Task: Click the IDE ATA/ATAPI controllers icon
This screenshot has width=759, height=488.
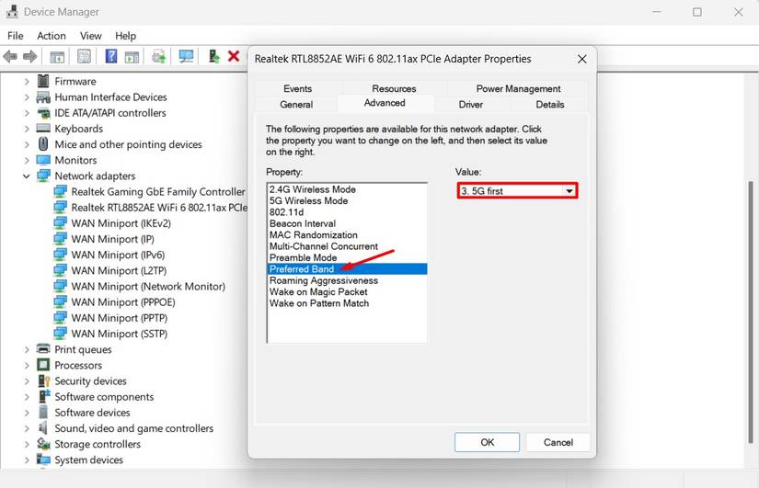Action: [43, 113]
